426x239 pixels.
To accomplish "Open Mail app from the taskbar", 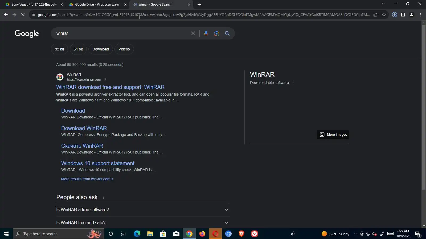I will [x=176, y=234].
